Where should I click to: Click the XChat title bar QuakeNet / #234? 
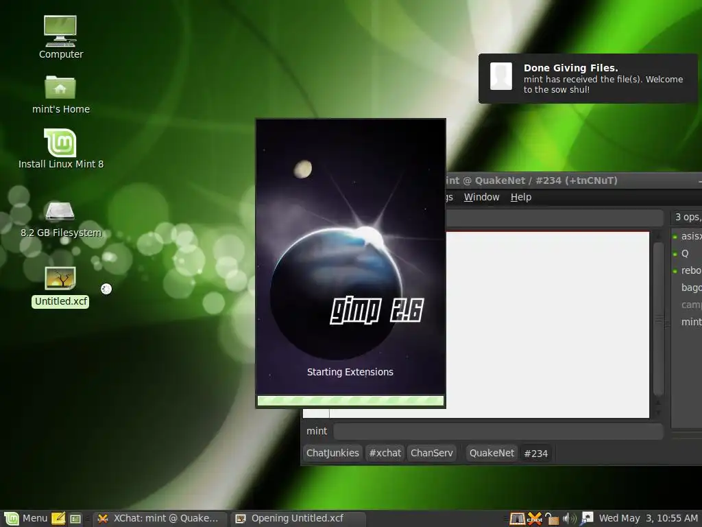tap(573, 180)
